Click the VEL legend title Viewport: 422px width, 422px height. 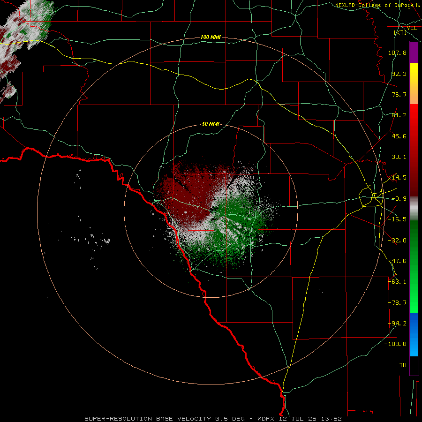pyautogui.click(x=412, y=28)
